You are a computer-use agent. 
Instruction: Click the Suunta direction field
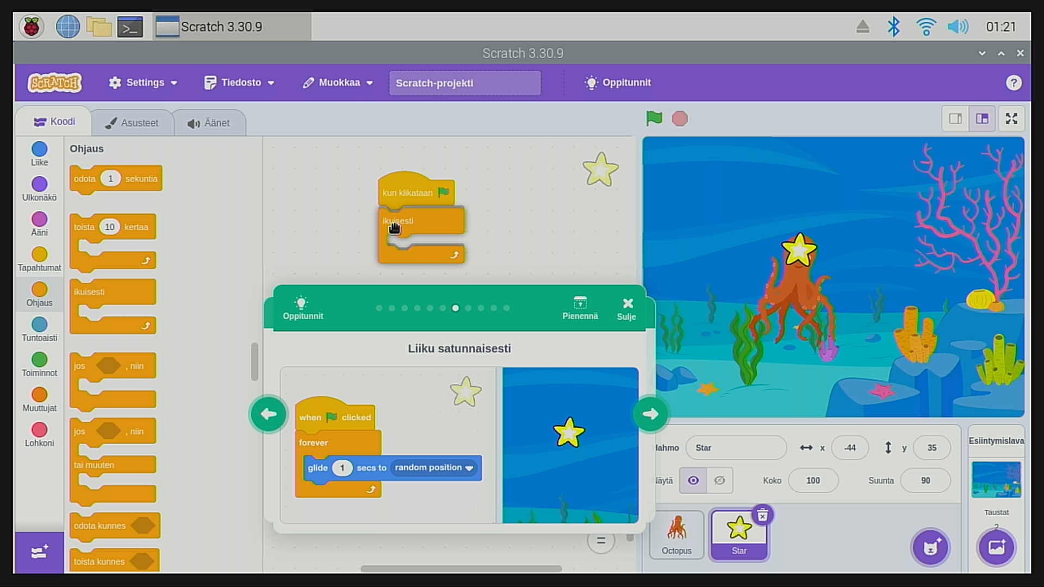925,480
